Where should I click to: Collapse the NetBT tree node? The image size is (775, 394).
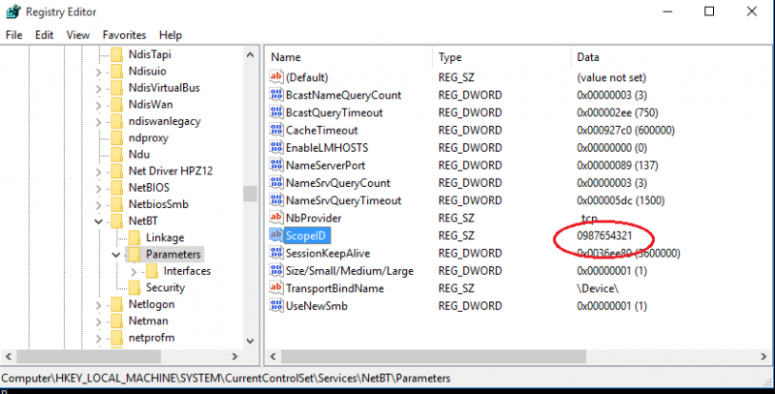pos(100,221)
